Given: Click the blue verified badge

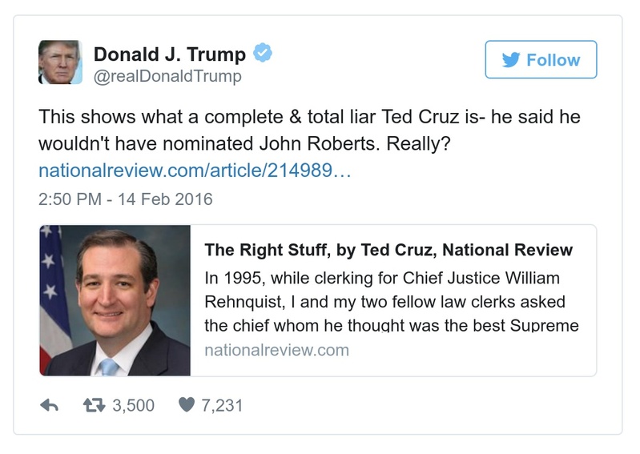Looking at the screenshot, I should tap(264, 54).
